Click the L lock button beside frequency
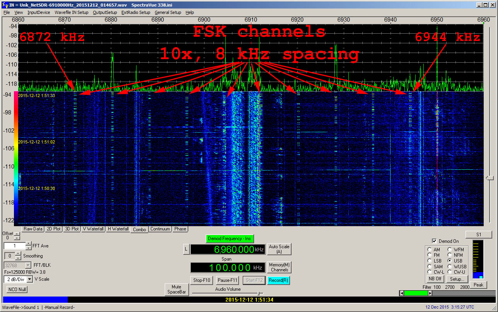Screen dimensions: 498x312 [x=186, y=249]
